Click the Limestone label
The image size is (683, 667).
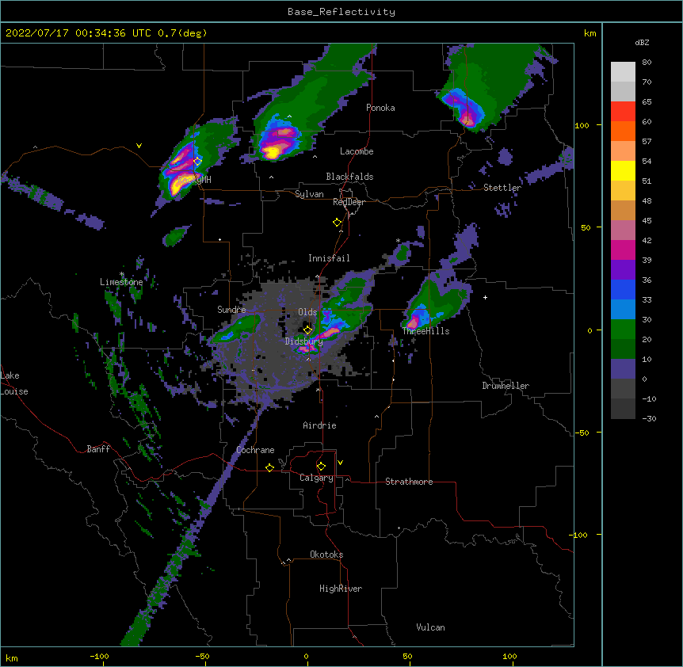(x=121, y=282)
